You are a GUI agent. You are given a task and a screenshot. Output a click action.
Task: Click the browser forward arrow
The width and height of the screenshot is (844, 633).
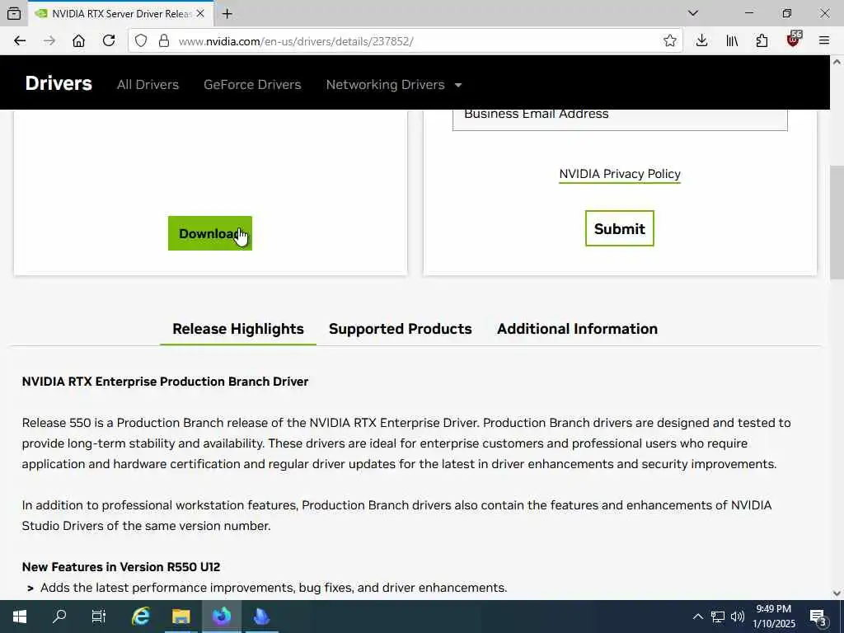(x=49, y=41)
